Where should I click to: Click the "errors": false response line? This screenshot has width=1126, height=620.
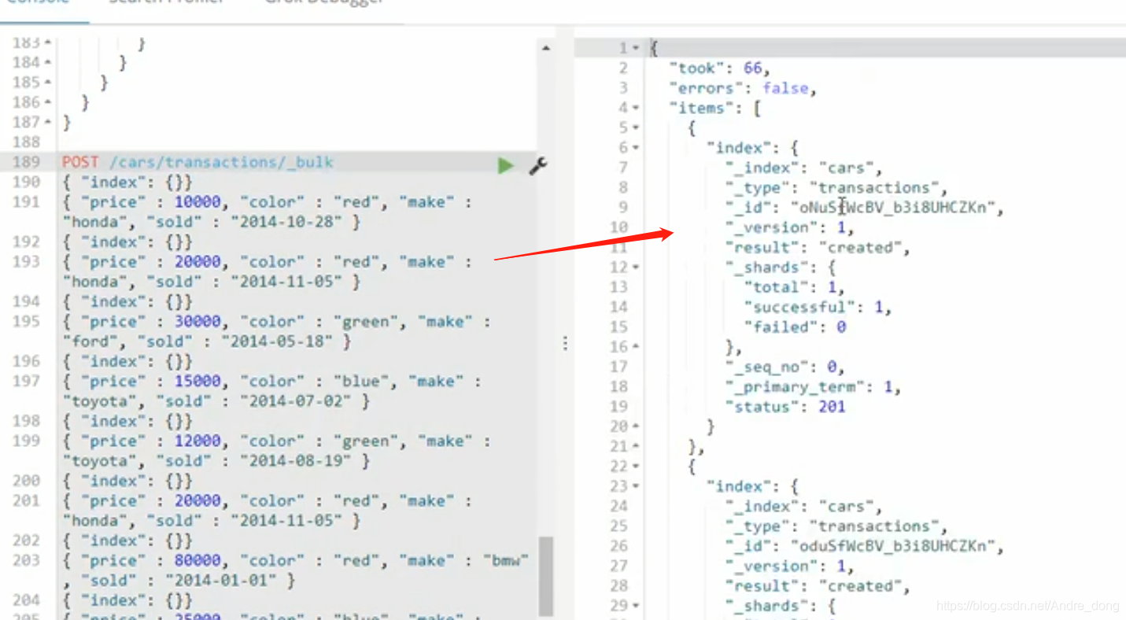coord(743,88)
